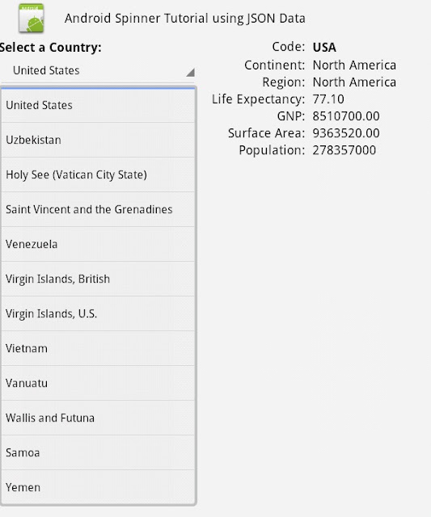The width and height of the screenshot is (431, 517).
Task: Pick Vietnam from the country list
Action: [98, 348]
